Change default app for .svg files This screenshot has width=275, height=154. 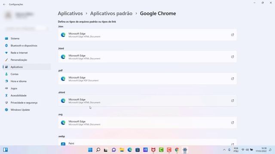[147, 123]
